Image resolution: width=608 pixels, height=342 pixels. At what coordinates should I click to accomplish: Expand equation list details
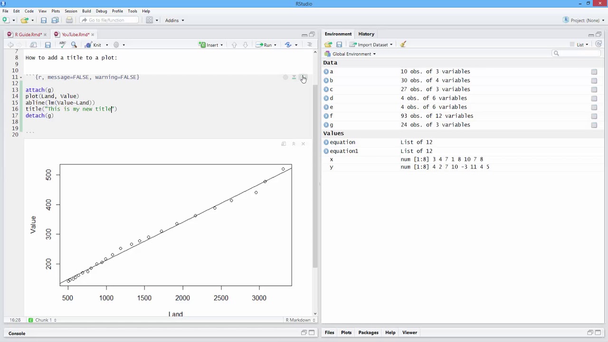[326, 142]
